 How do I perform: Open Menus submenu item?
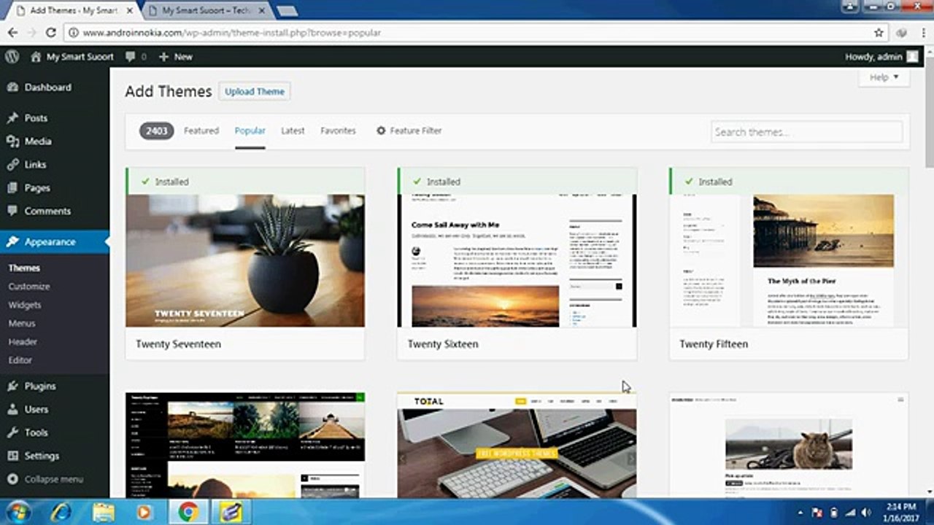click(x=22, y=323)
